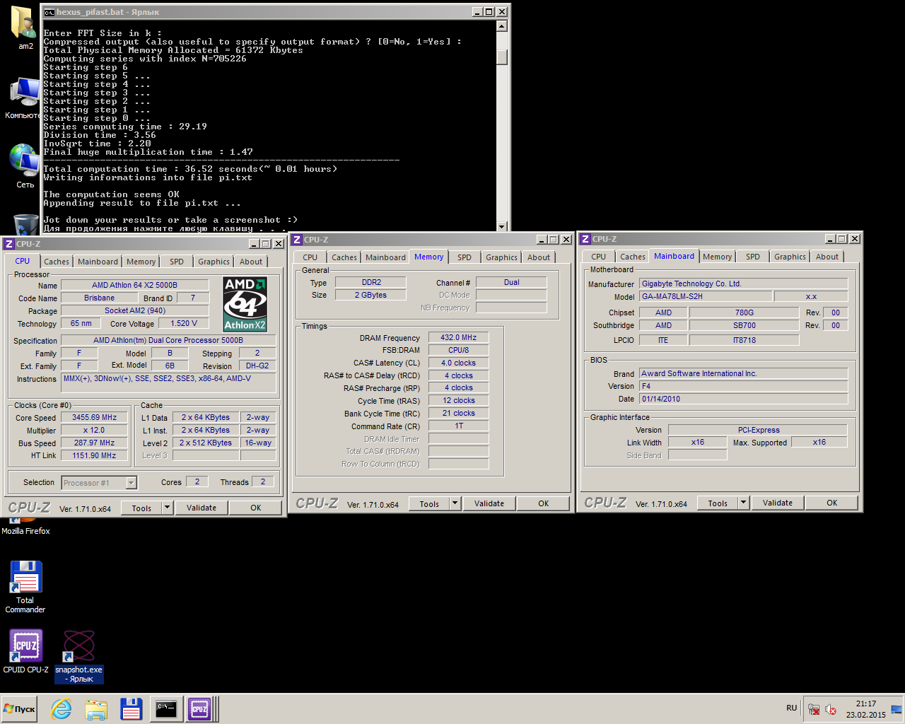This screenshot has height=724, width=905.
Task: Click console scrollbar down arrow
Action: click(x=502, y=226)
